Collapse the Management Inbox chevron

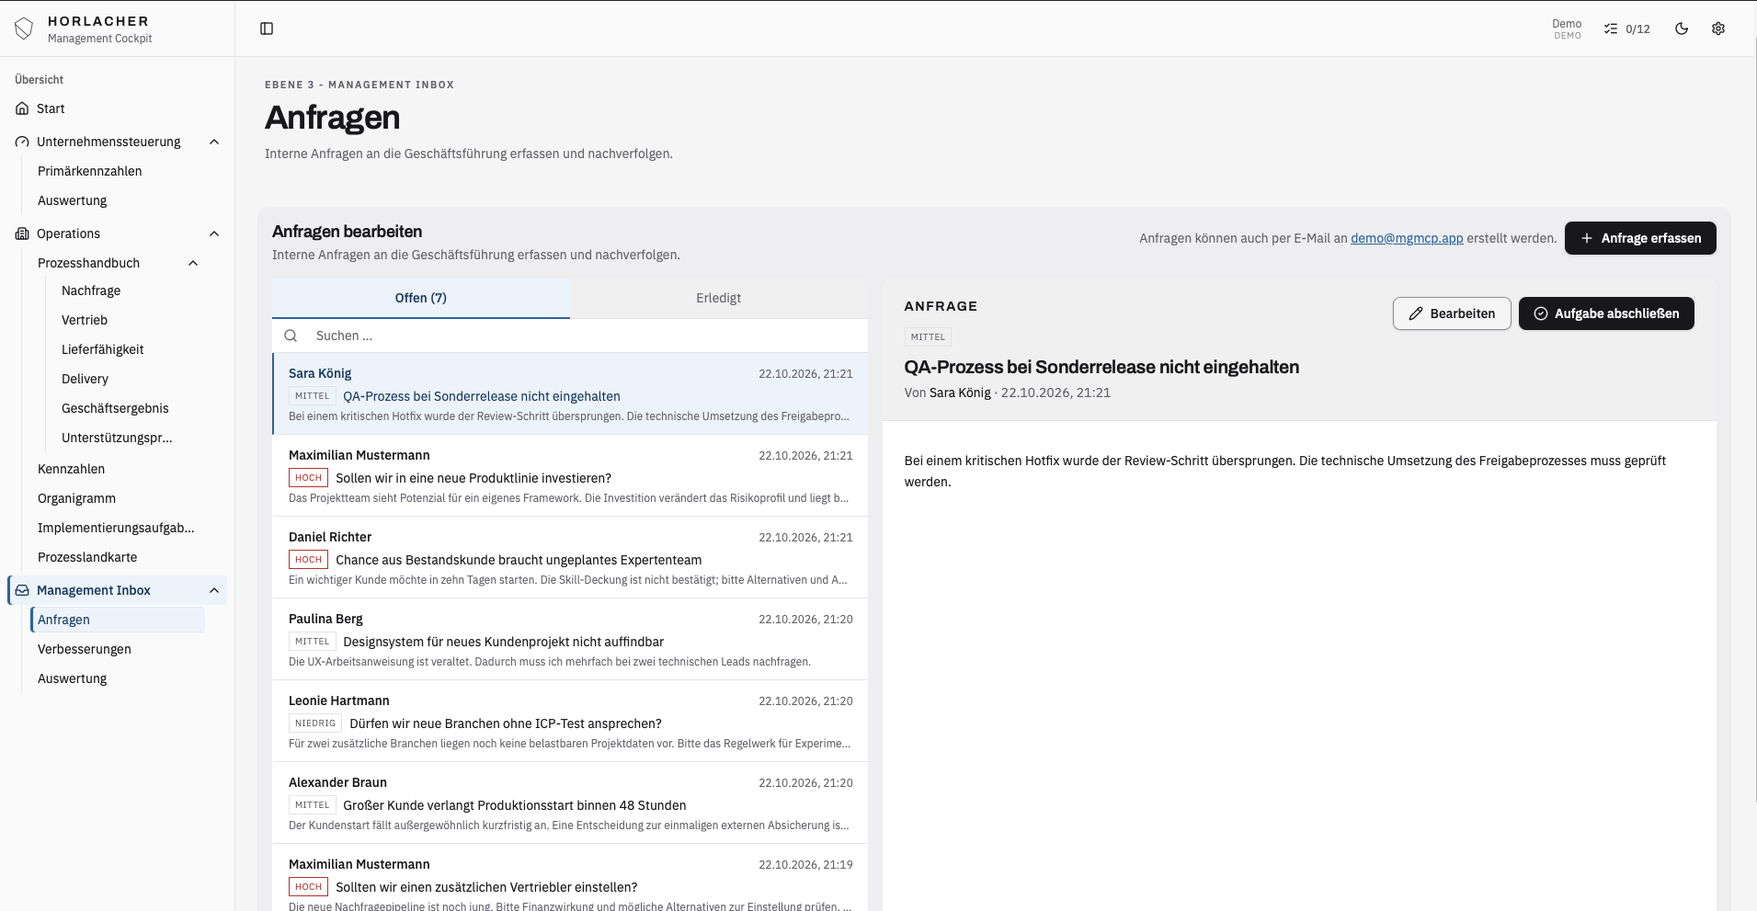pos(214,590)
